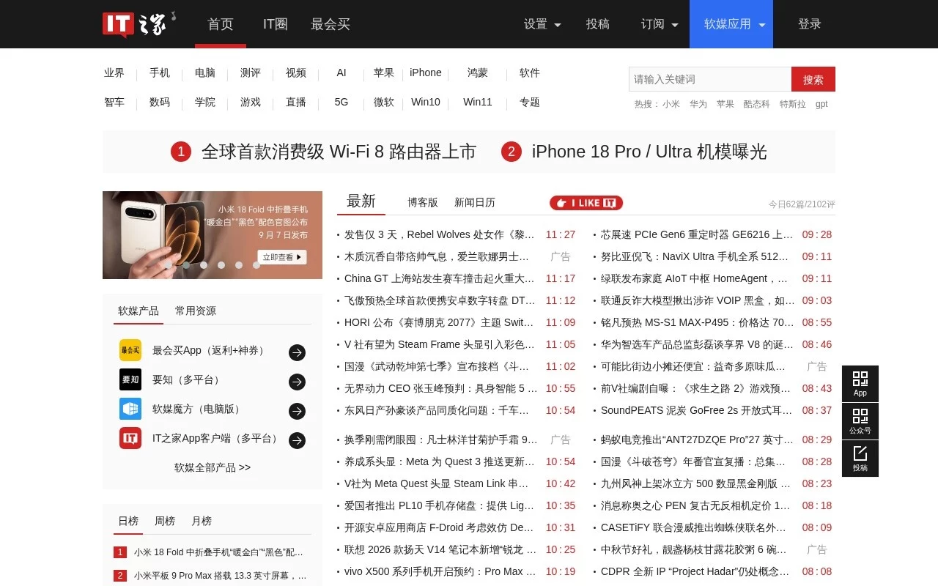Screen dimensions: 938x586
Task: Click the IT之家 logo
Action: [x=139, y=24]
